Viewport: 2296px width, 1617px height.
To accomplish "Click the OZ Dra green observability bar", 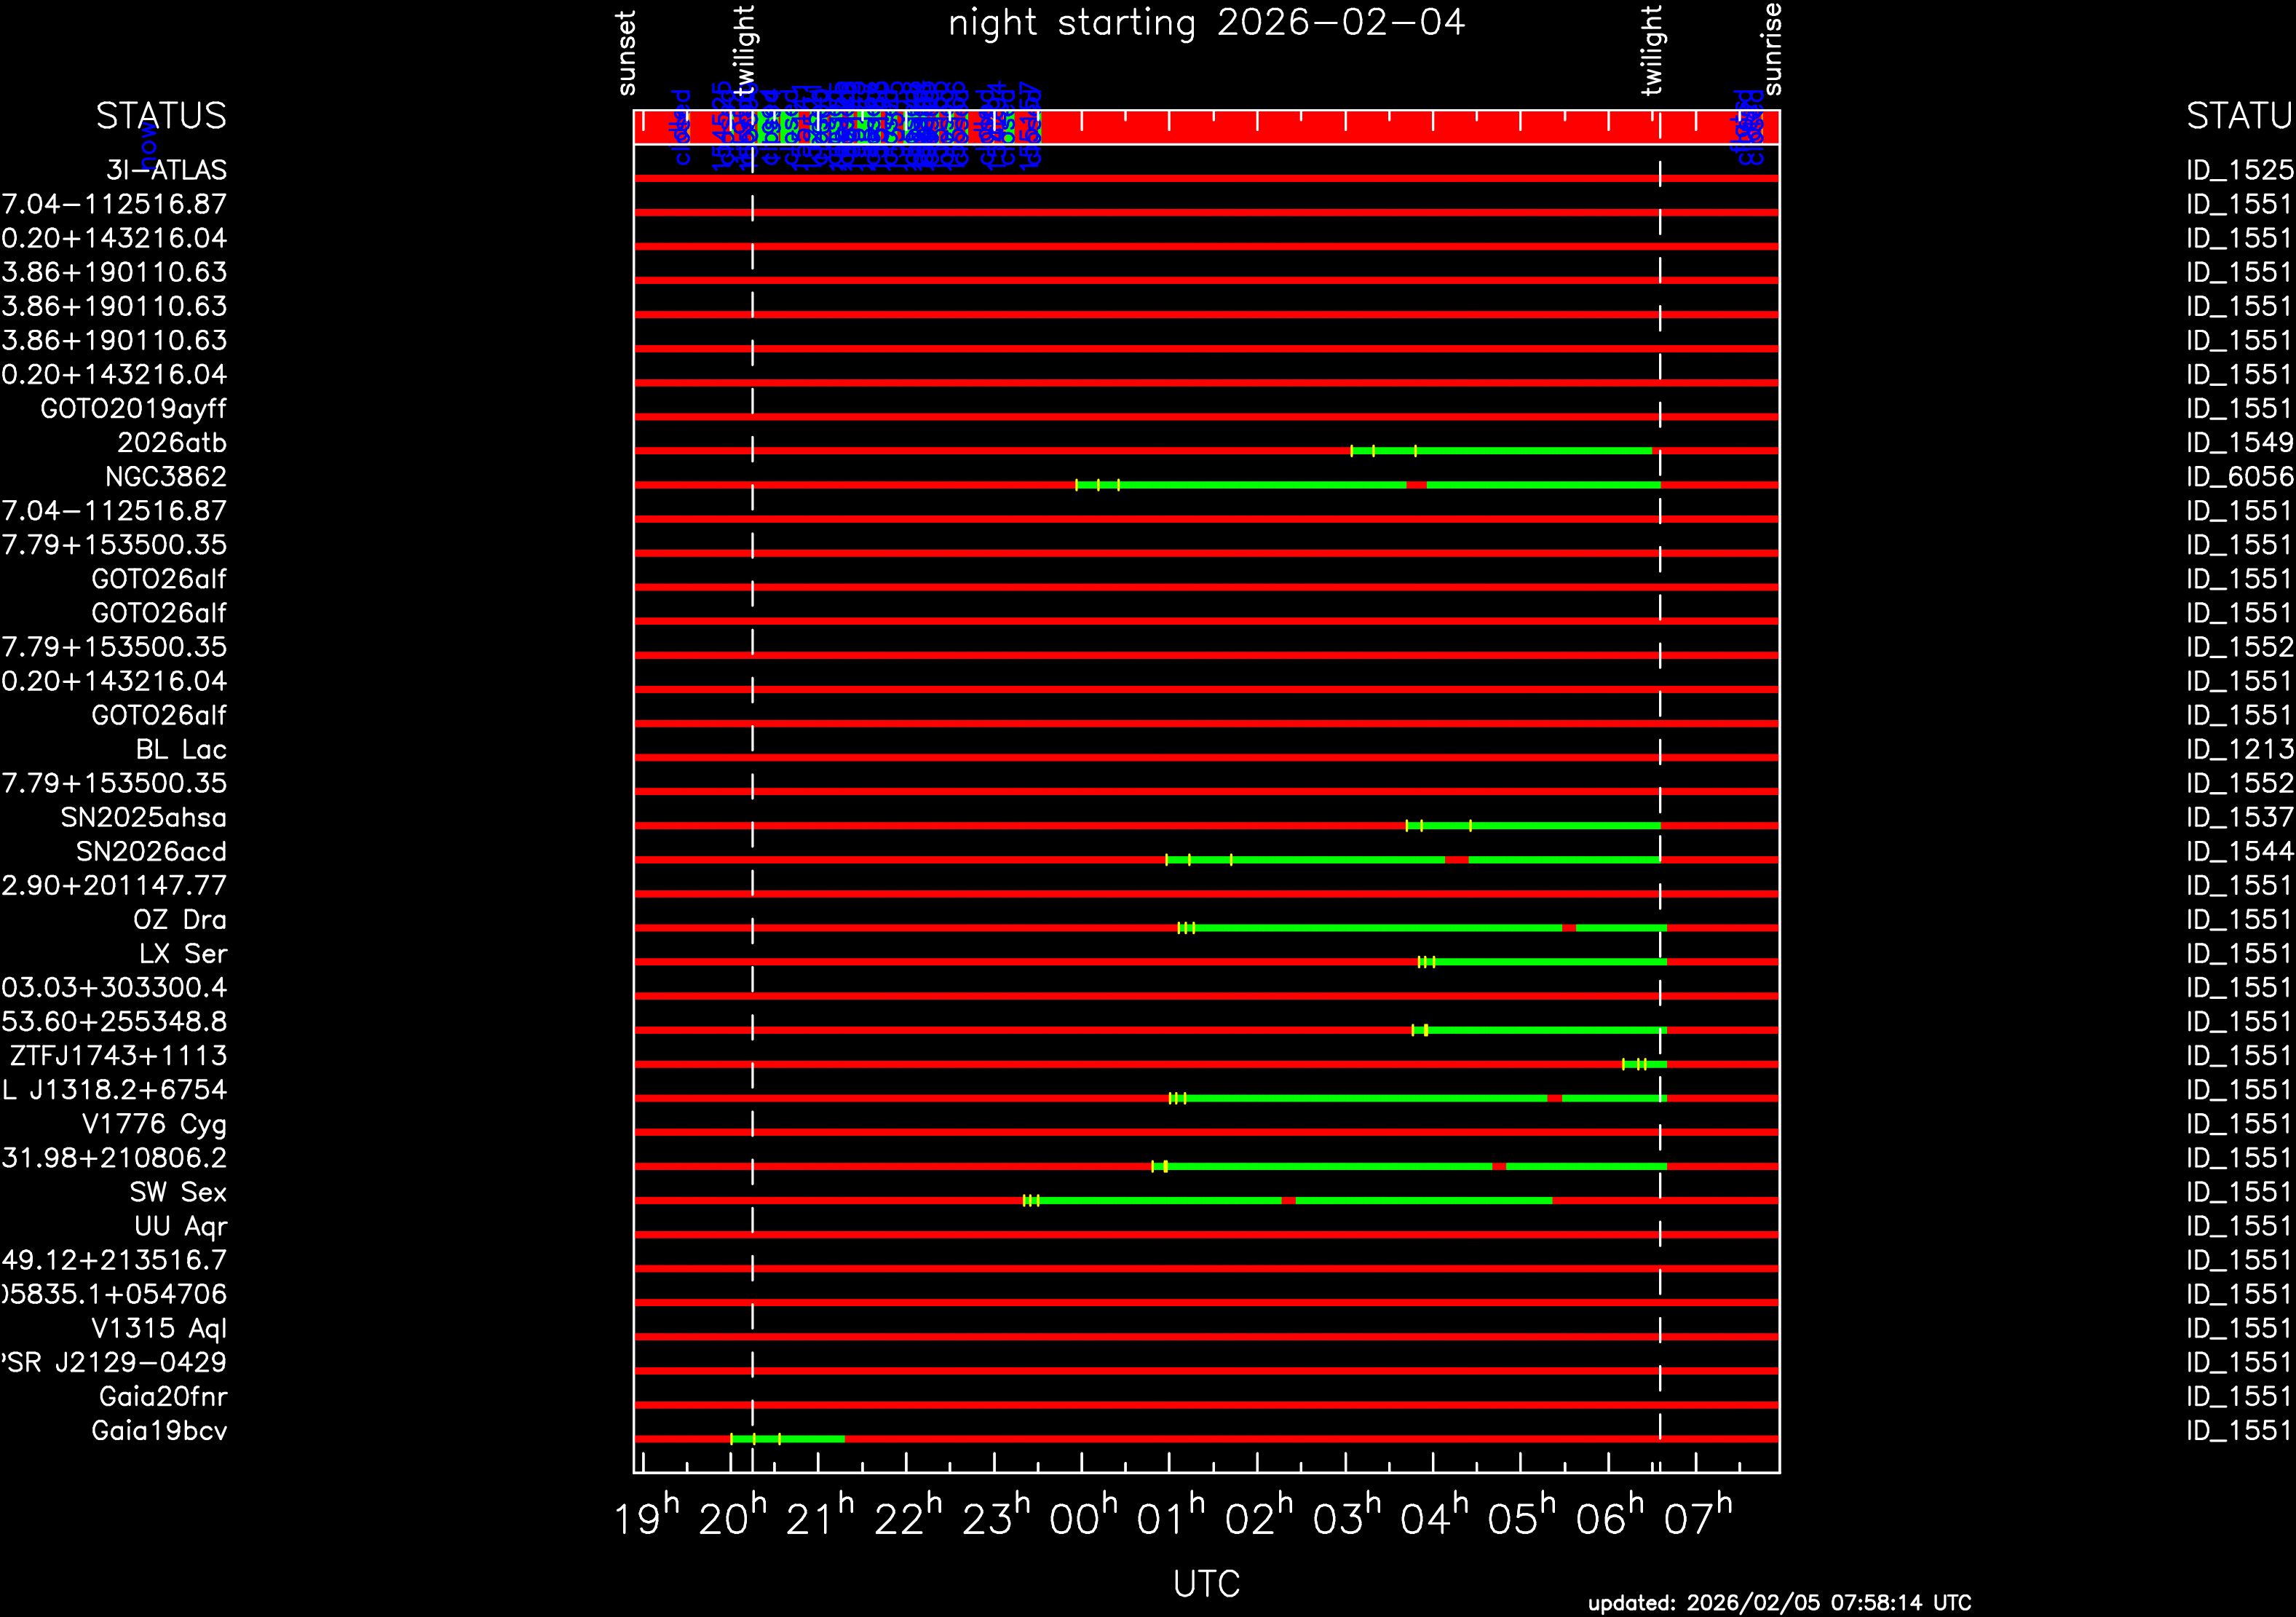I will 1380,928.
